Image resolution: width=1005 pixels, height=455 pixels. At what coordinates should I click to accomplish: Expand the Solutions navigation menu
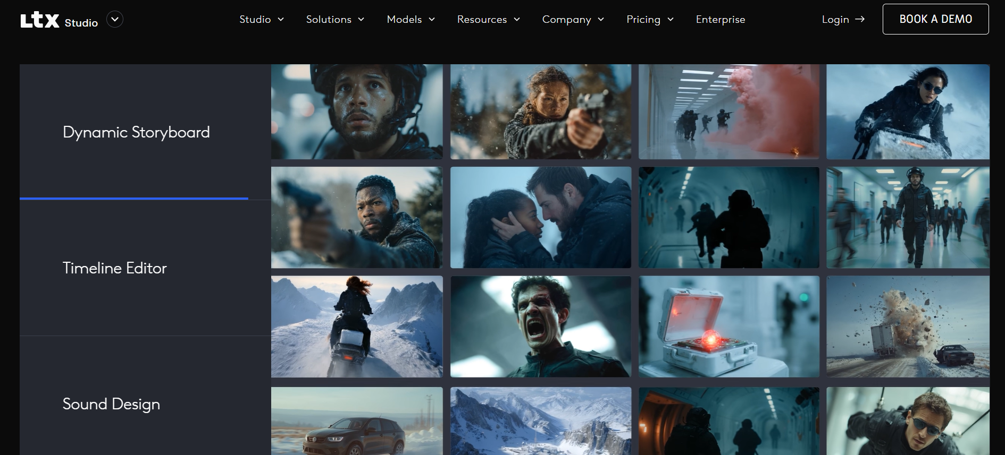coord(335,19)
